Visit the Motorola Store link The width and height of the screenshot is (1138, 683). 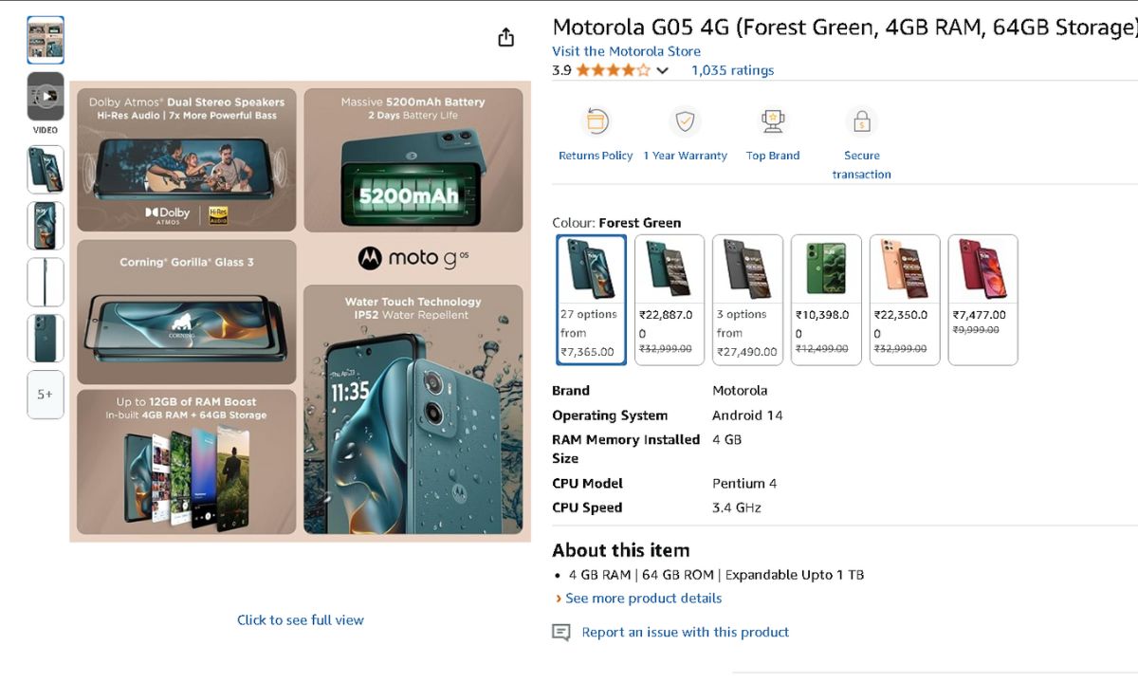tap(627, 51)
